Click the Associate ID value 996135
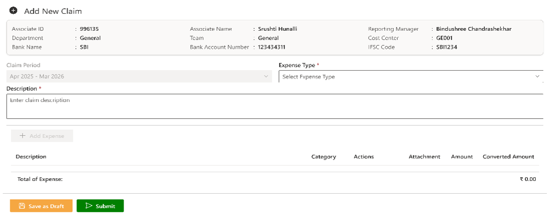 click(89, 29)
